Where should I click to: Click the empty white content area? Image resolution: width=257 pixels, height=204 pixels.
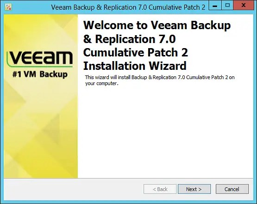tap(165, 131)
